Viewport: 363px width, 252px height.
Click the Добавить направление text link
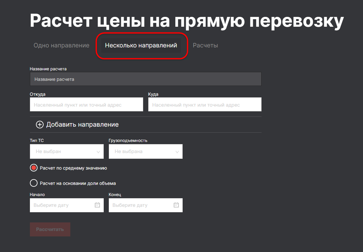click(82, 125)
